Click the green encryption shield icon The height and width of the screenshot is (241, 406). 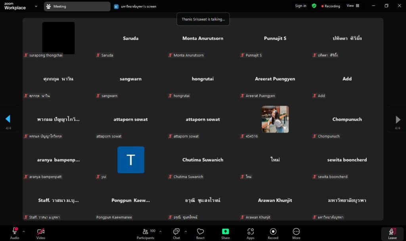point(314,6)
